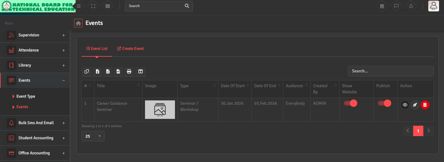Screen dimensions: 444x162
Task: Edit the Career Guidance Seminar event
Action: click(x=415, y=105)
